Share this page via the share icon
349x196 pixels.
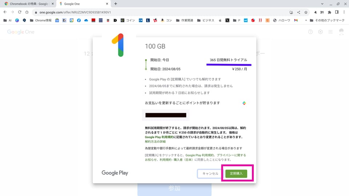point(298,12)
